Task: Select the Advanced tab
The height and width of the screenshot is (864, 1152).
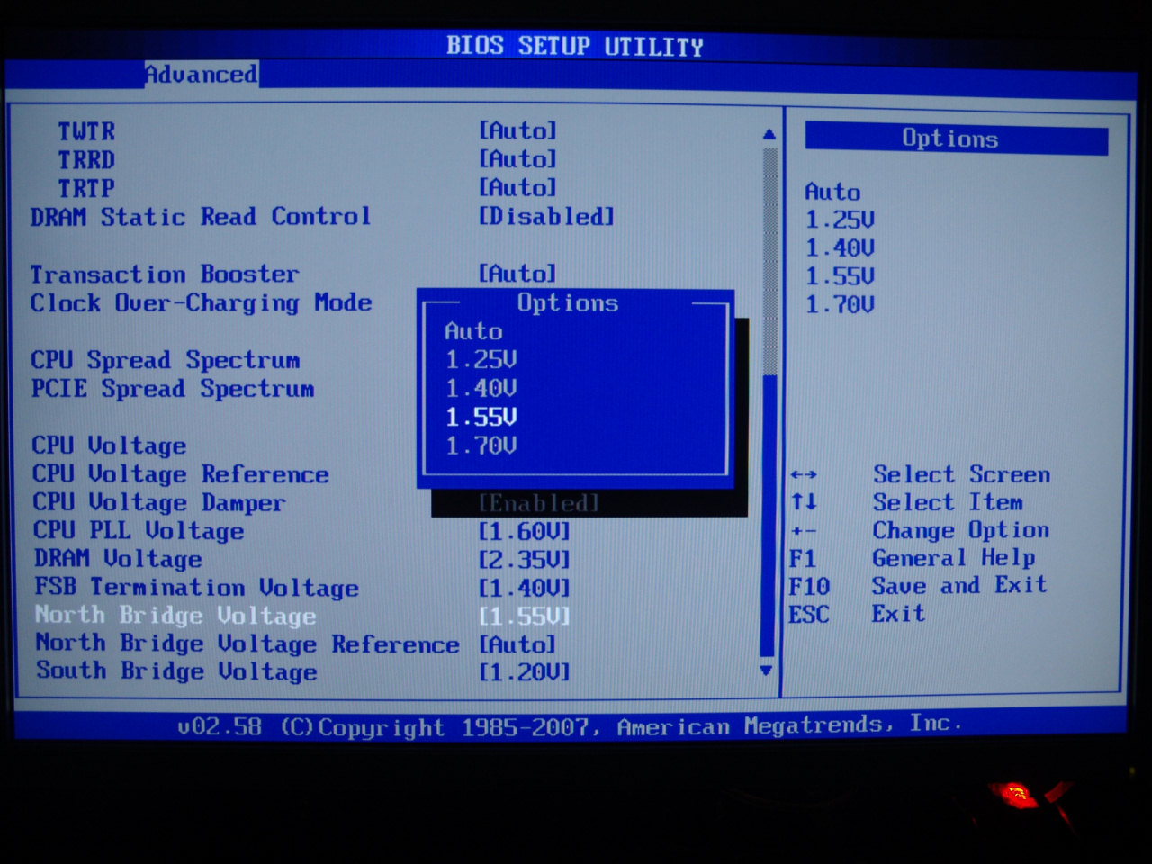Action: [x=202, y=75]
